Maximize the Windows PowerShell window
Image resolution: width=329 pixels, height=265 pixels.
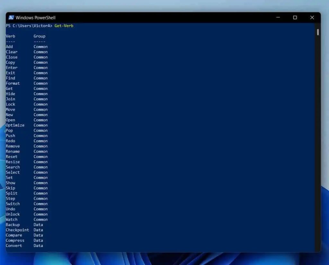pos(295,17)
